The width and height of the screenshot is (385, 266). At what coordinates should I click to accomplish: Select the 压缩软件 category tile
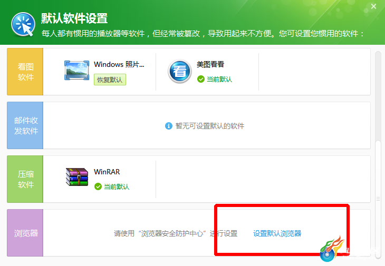(25, 179)
